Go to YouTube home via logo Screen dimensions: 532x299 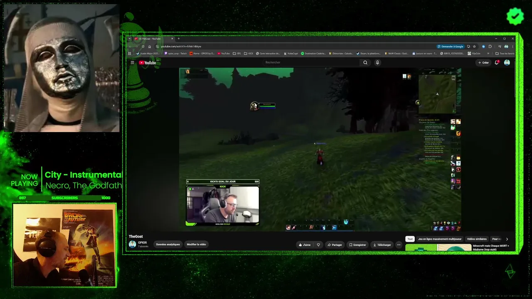[148, 63]
